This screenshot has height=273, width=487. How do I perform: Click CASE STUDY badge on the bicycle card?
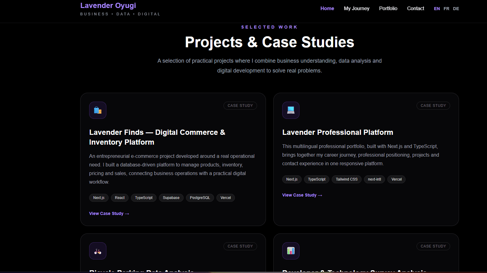[x=240, y=246]
